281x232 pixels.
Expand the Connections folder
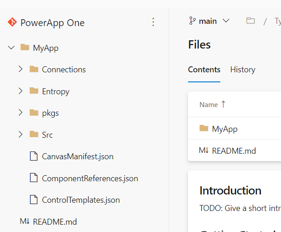pos(21,69)
